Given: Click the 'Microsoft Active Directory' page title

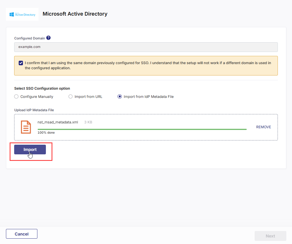Looking at the screenshot, I should point(75,14).
